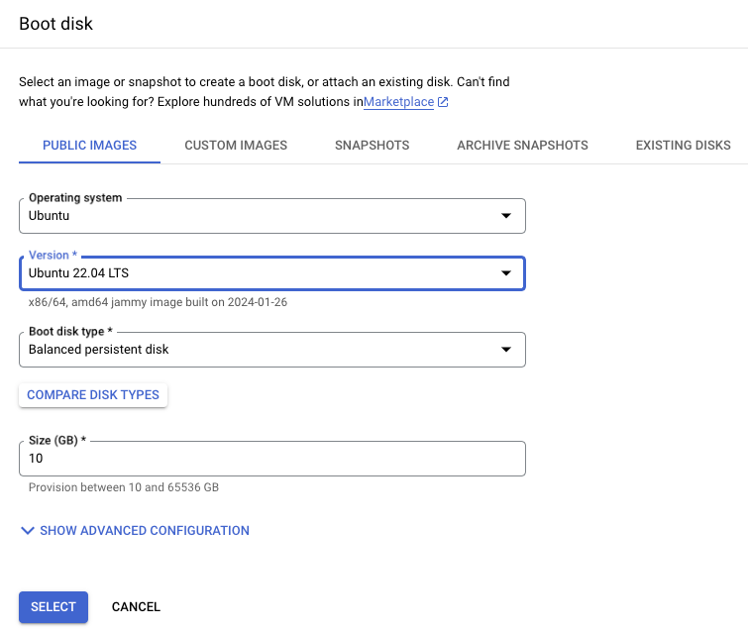This screenshot has height=632, width=748.
Task: Click the Boot disk type dropdown arrow
Action: tap(505, 350)
